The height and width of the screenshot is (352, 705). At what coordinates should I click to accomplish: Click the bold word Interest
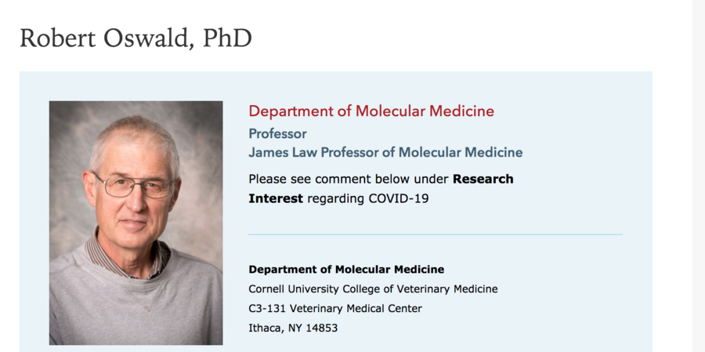coord(276,198)
